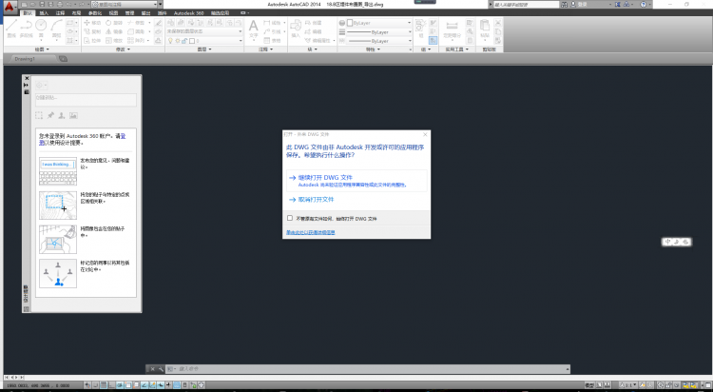Click the Stretch (拉伸) tool

pyautogui.click(x=93, y=41)
